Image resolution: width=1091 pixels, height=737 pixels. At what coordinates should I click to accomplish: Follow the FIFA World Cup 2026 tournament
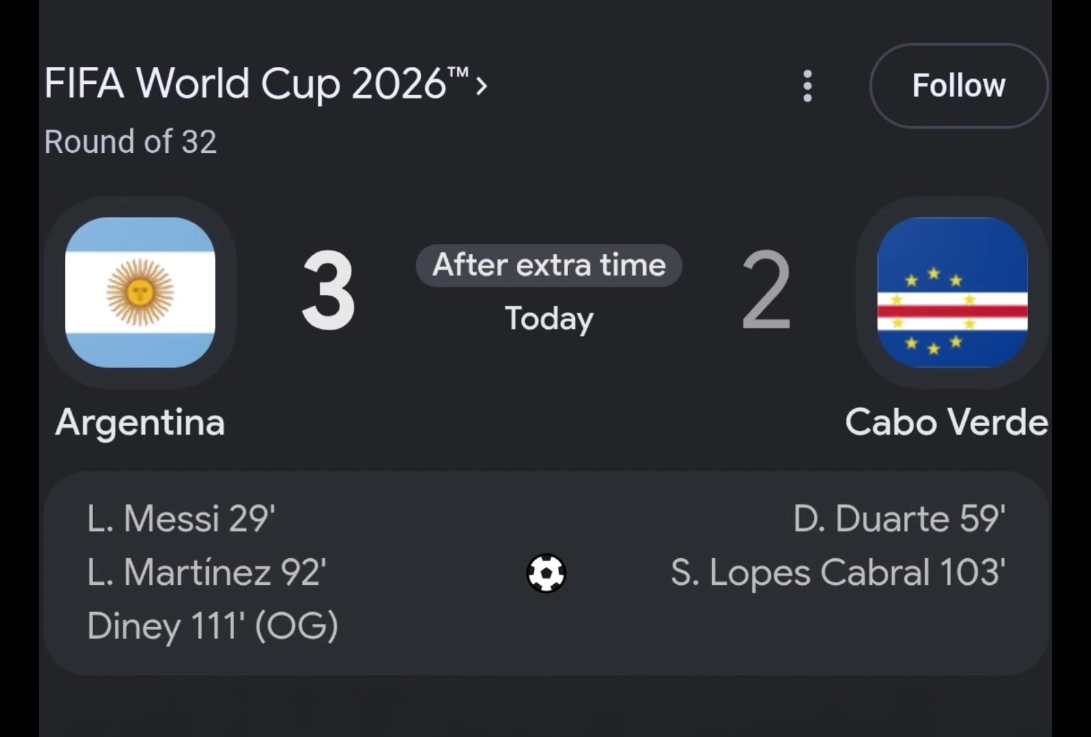959,86
